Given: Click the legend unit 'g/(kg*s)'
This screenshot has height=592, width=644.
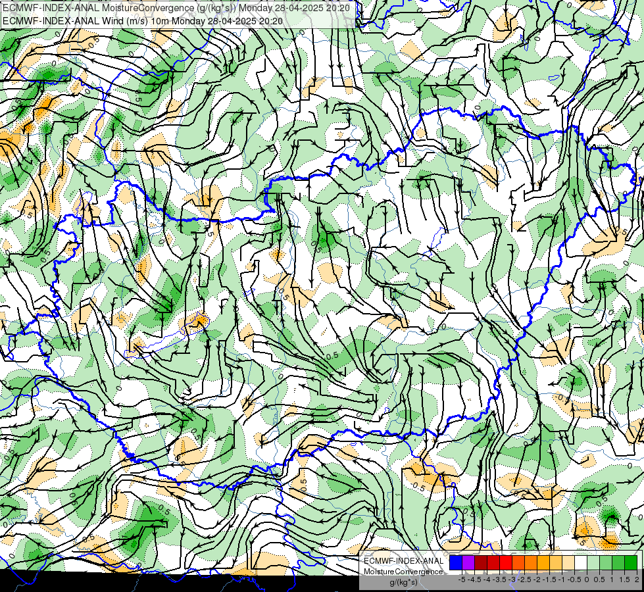Looking at the screenshot, I should point(403,583).
